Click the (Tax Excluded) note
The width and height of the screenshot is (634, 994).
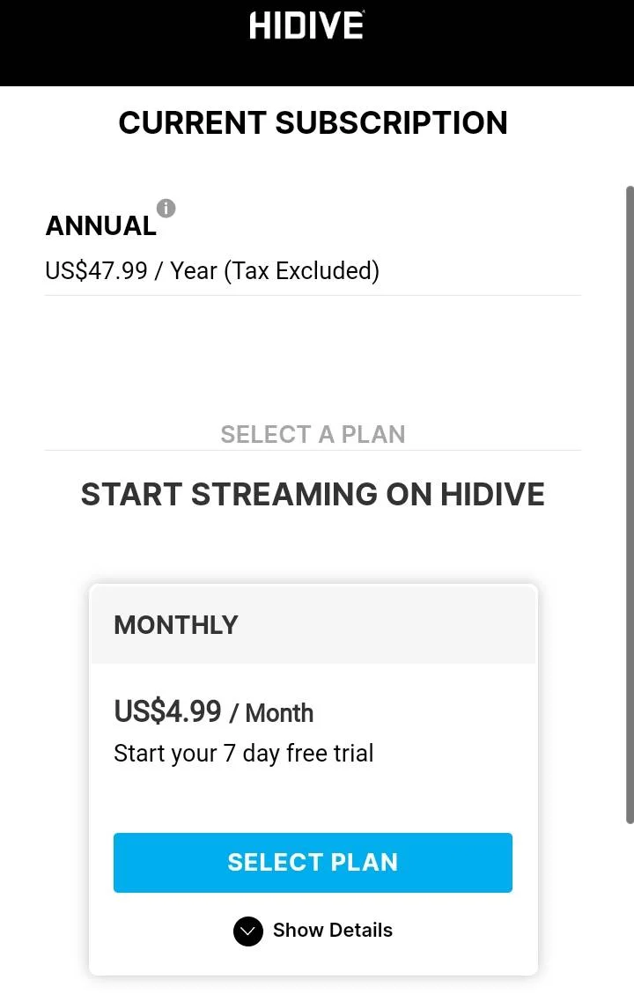coord(302,271)
